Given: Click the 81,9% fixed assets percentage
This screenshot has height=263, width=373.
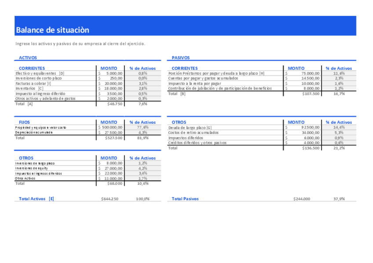Looking at the screenshot, I should tap(143, 138).
